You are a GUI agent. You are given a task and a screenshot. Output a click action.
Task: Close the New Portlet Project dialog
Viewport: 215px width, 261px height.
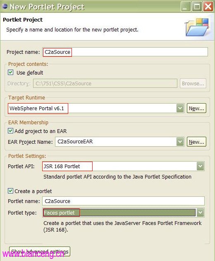pyautogui.click(x=208, y=7)
